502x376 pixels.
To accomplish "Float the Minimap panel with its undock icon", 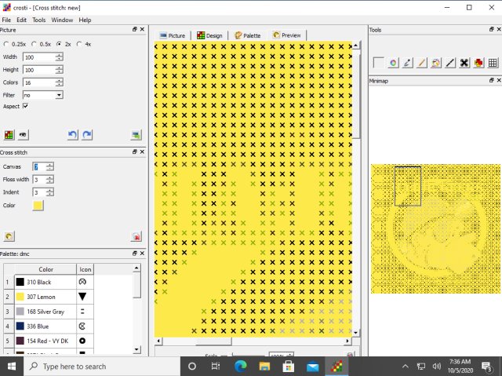I will (x=492, y=80).
